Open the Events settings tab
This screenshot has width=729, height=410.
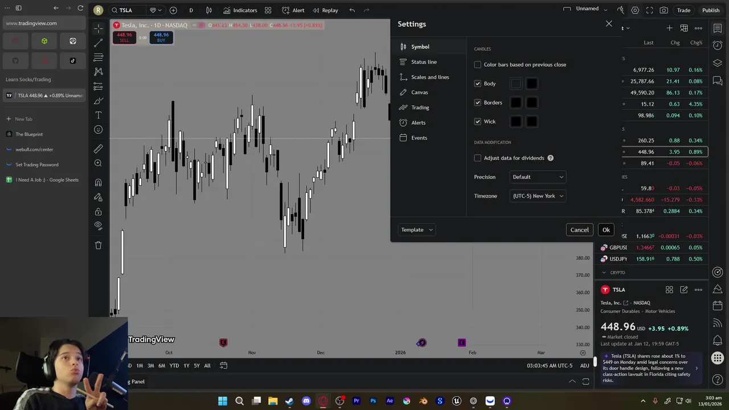click(x=429, y=138)
